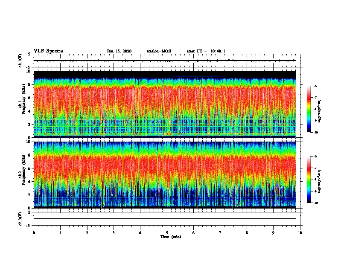Screen dimensions: 338x261
Task: Click the "ch.1(V)" waveform axis label
Action: point(20,61)
